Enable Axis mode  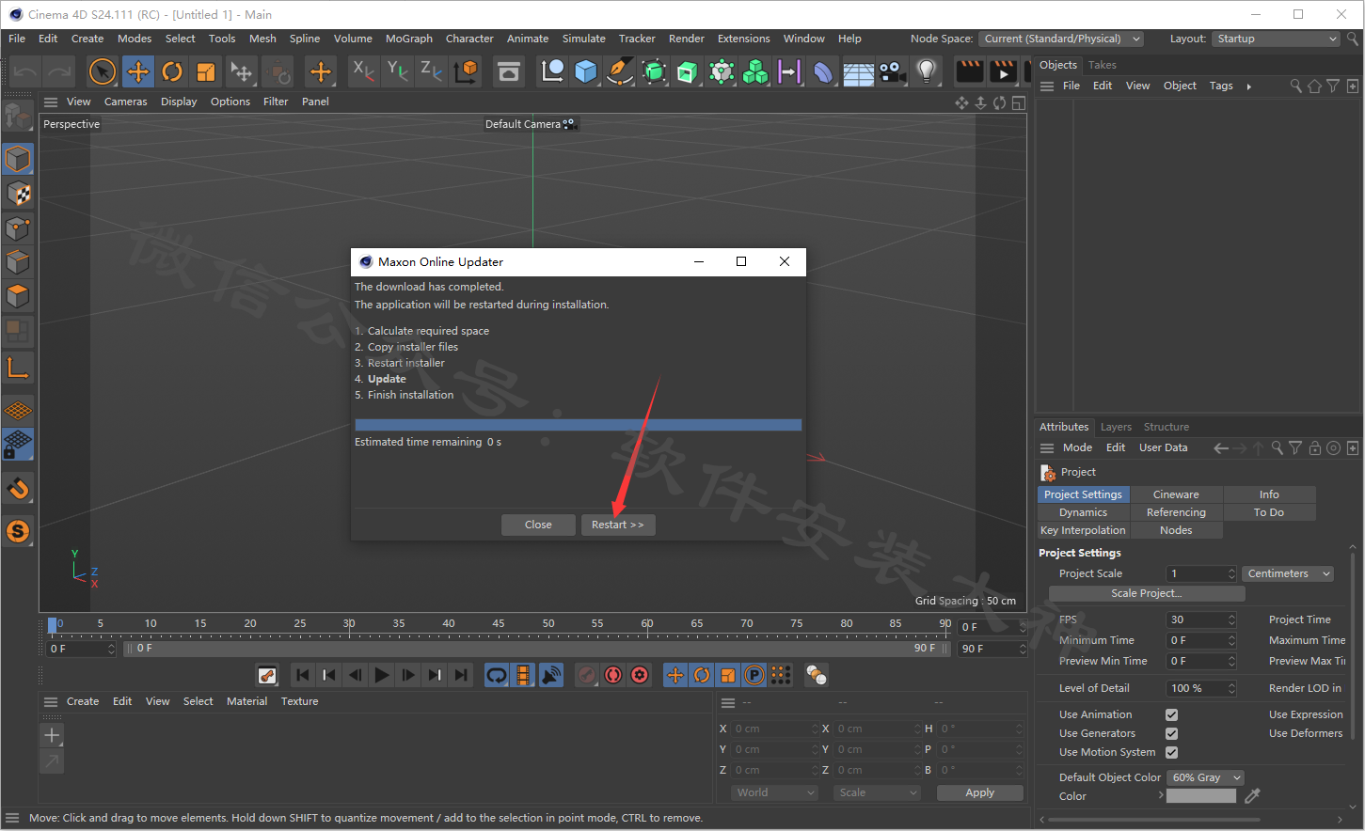18,367
